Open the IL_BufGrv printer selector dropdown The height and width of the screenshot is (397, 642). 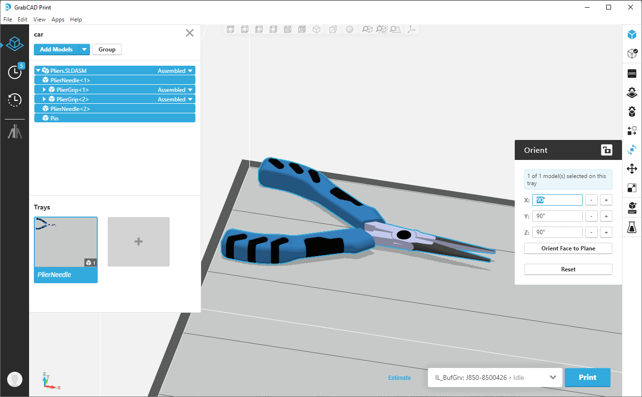tap(495, 377)
